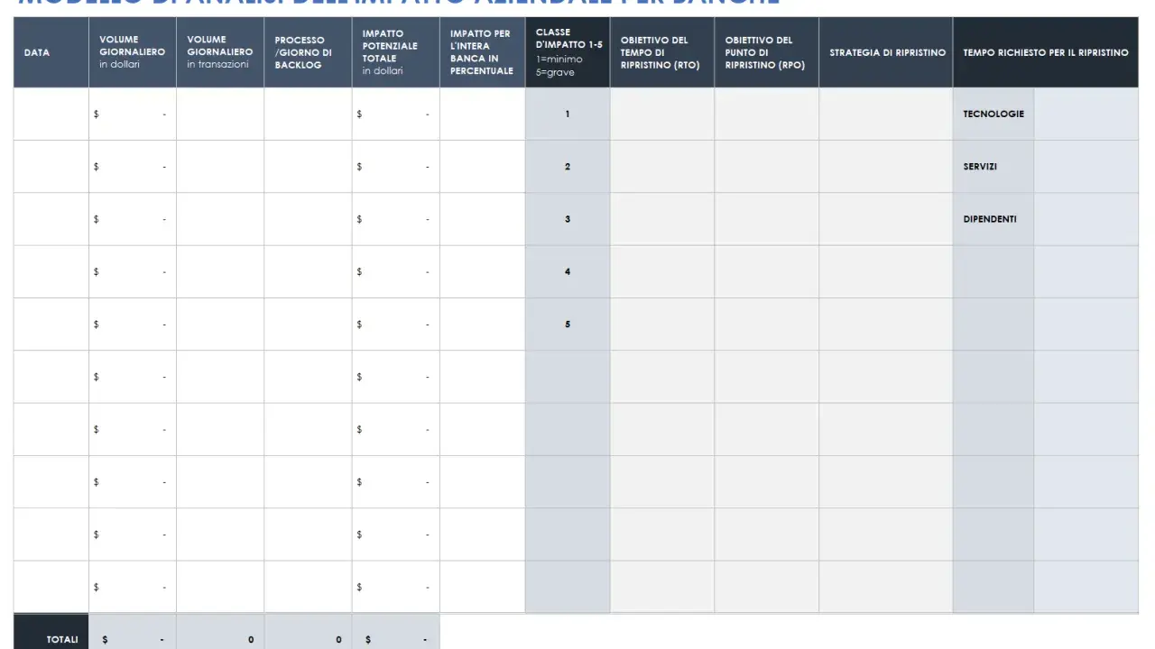Click the STRATEGIA DI RIPRISTINO header
Screen dimensions: 1155x649
click(886, 52)
